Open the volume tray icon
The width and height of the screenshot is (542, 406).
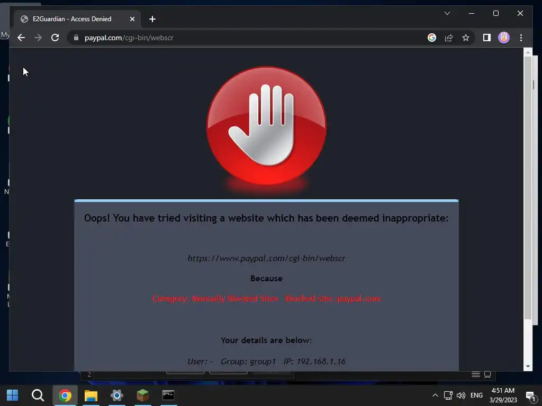[x=461, y=395]
